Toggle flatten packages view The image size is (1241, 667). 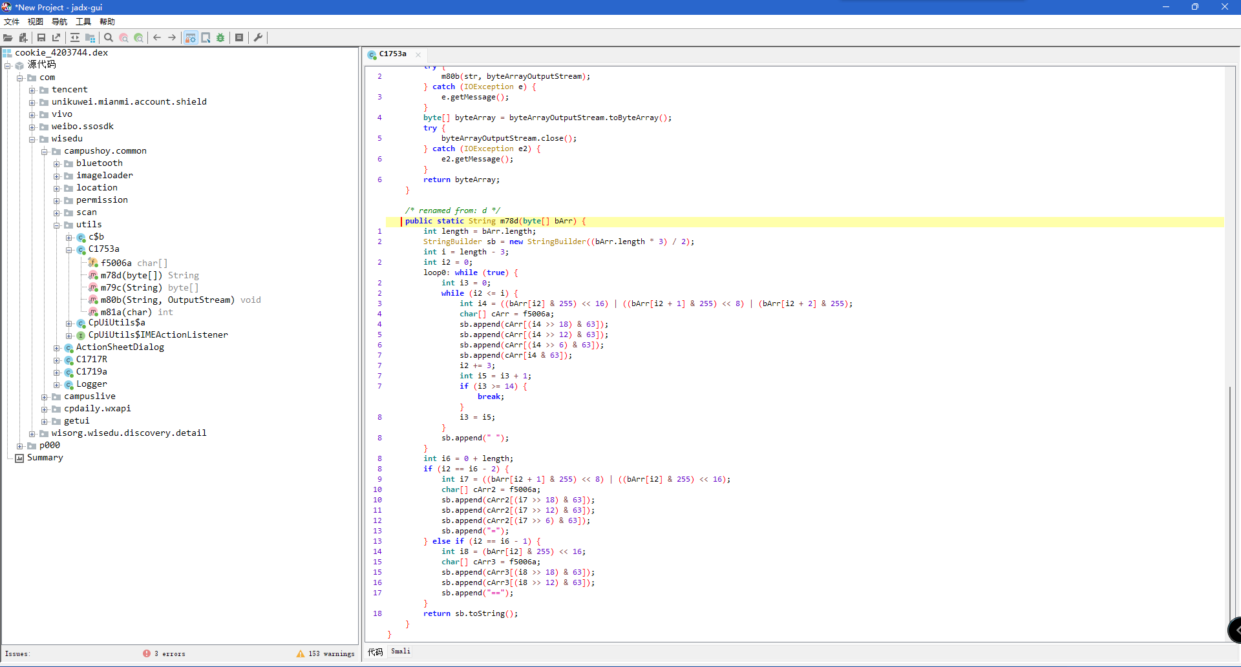pos(90,37)
